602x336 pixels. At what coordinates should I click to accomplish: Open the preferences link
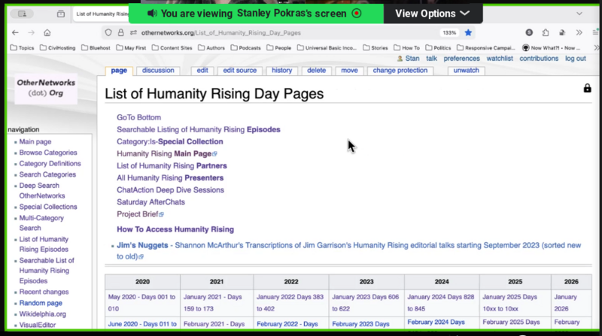pyautogui.click(x=461, y=59)
